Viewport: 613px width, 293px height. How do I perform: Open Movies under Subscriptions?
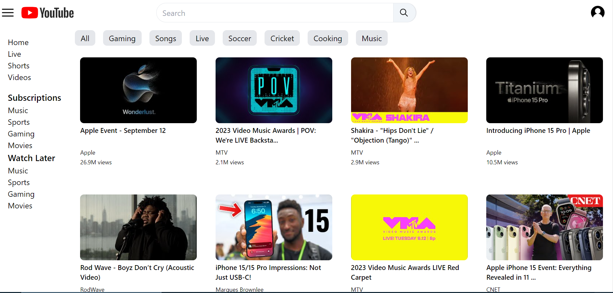pos(20,146)
